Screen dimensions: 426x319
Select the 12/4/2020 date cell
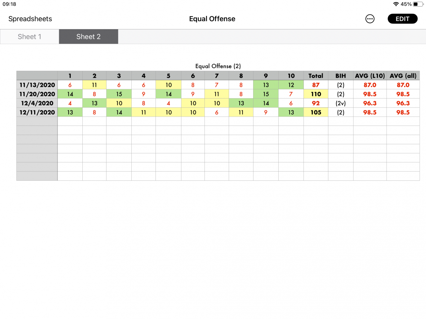[37, 103]
